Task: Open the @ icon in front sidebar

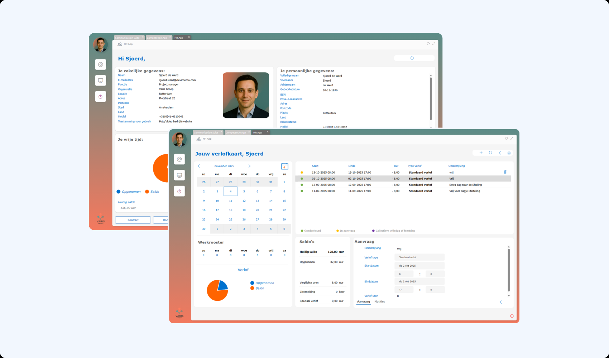Action: coord(179,159)
